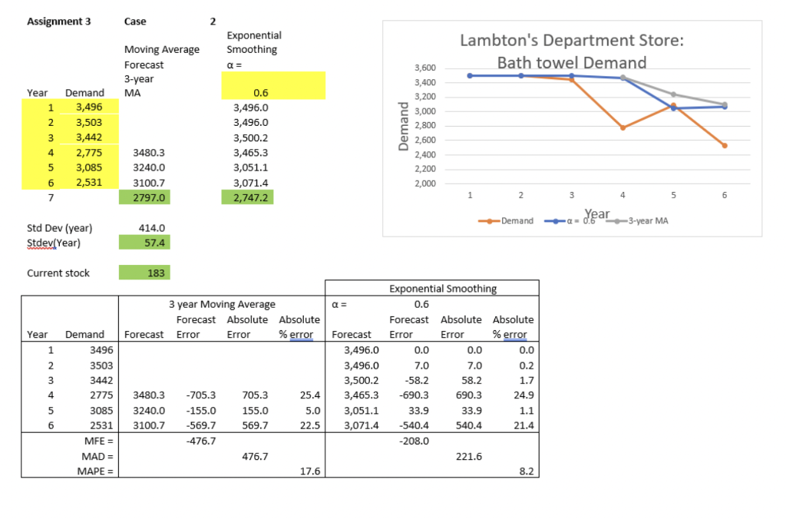
Task: Select the absolute error cell 690.3
Action: [469, 395]
